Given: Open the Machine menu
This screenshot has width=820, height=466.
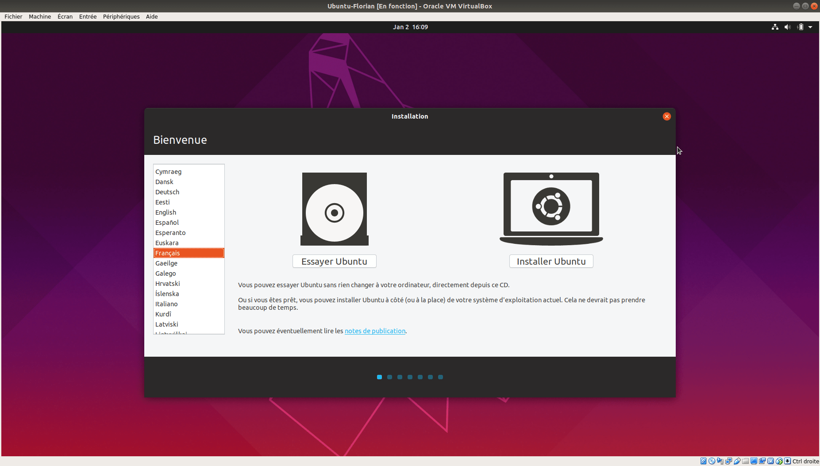Looking at the screenshot, I should pyautogui.click(x=40, y=16).
